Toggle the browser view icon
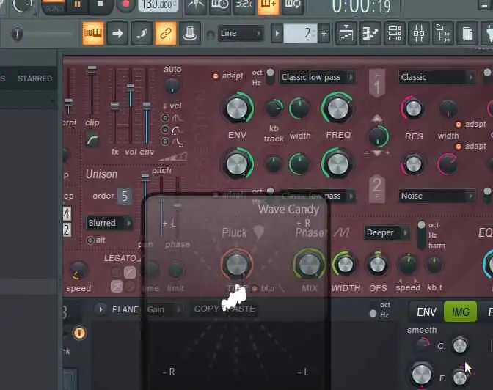Viewport: 493px width, 390px height. point(443,33)
